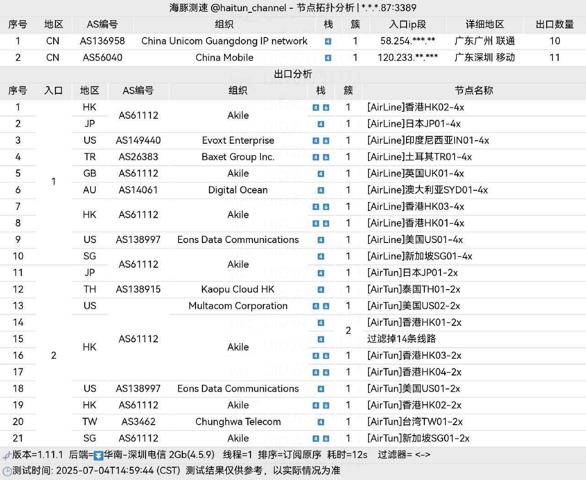Click the Kaopu Cloud HK cell

click(238, 289)
